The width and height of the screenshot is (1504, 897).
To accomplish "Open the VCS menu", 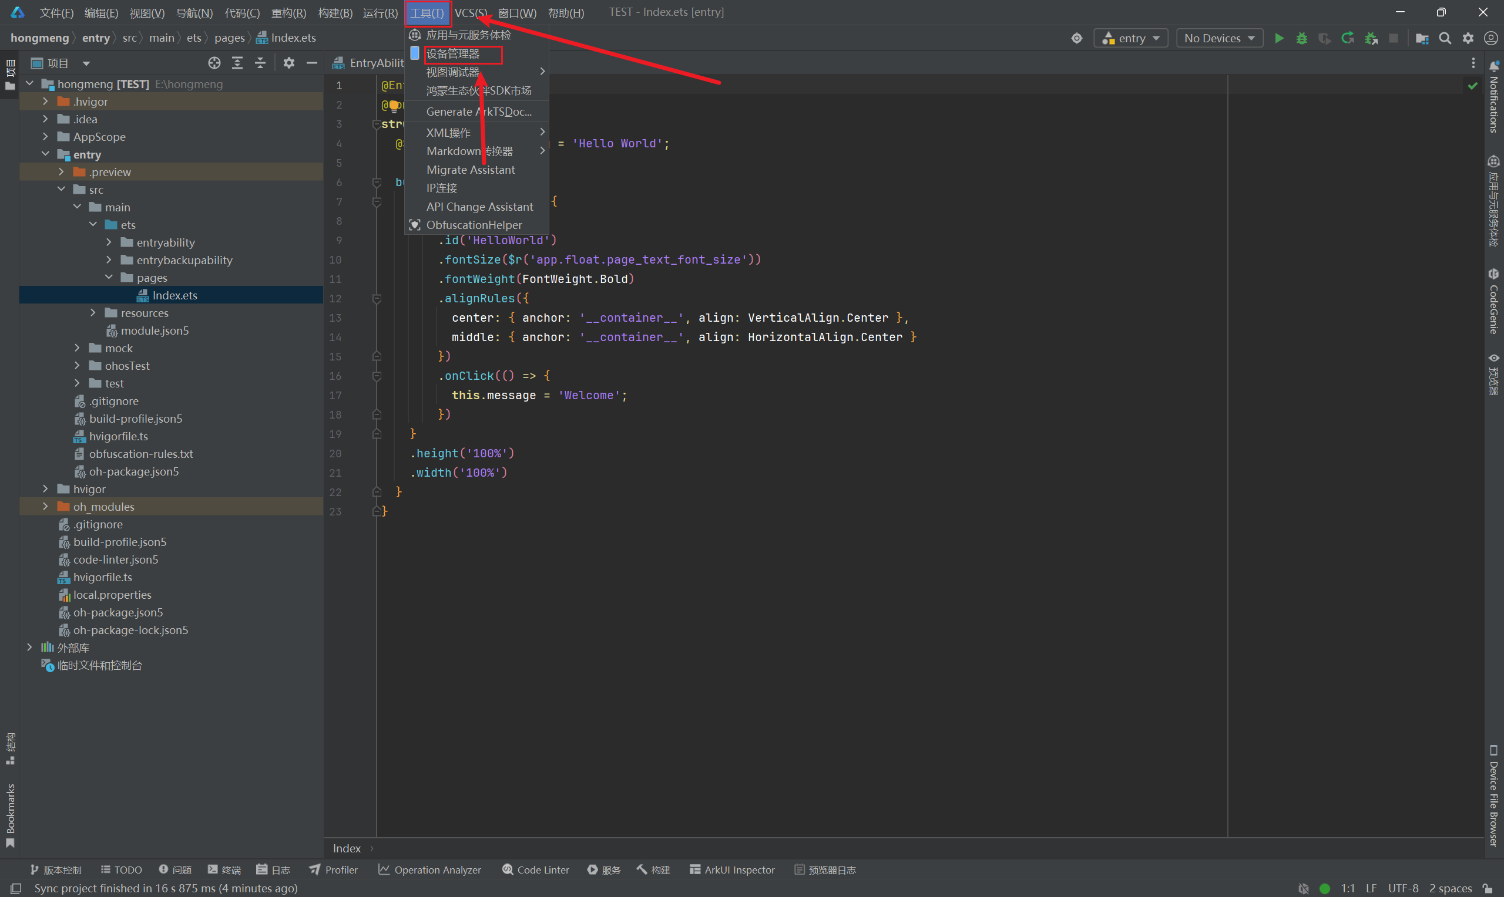I will click(470, 13).
